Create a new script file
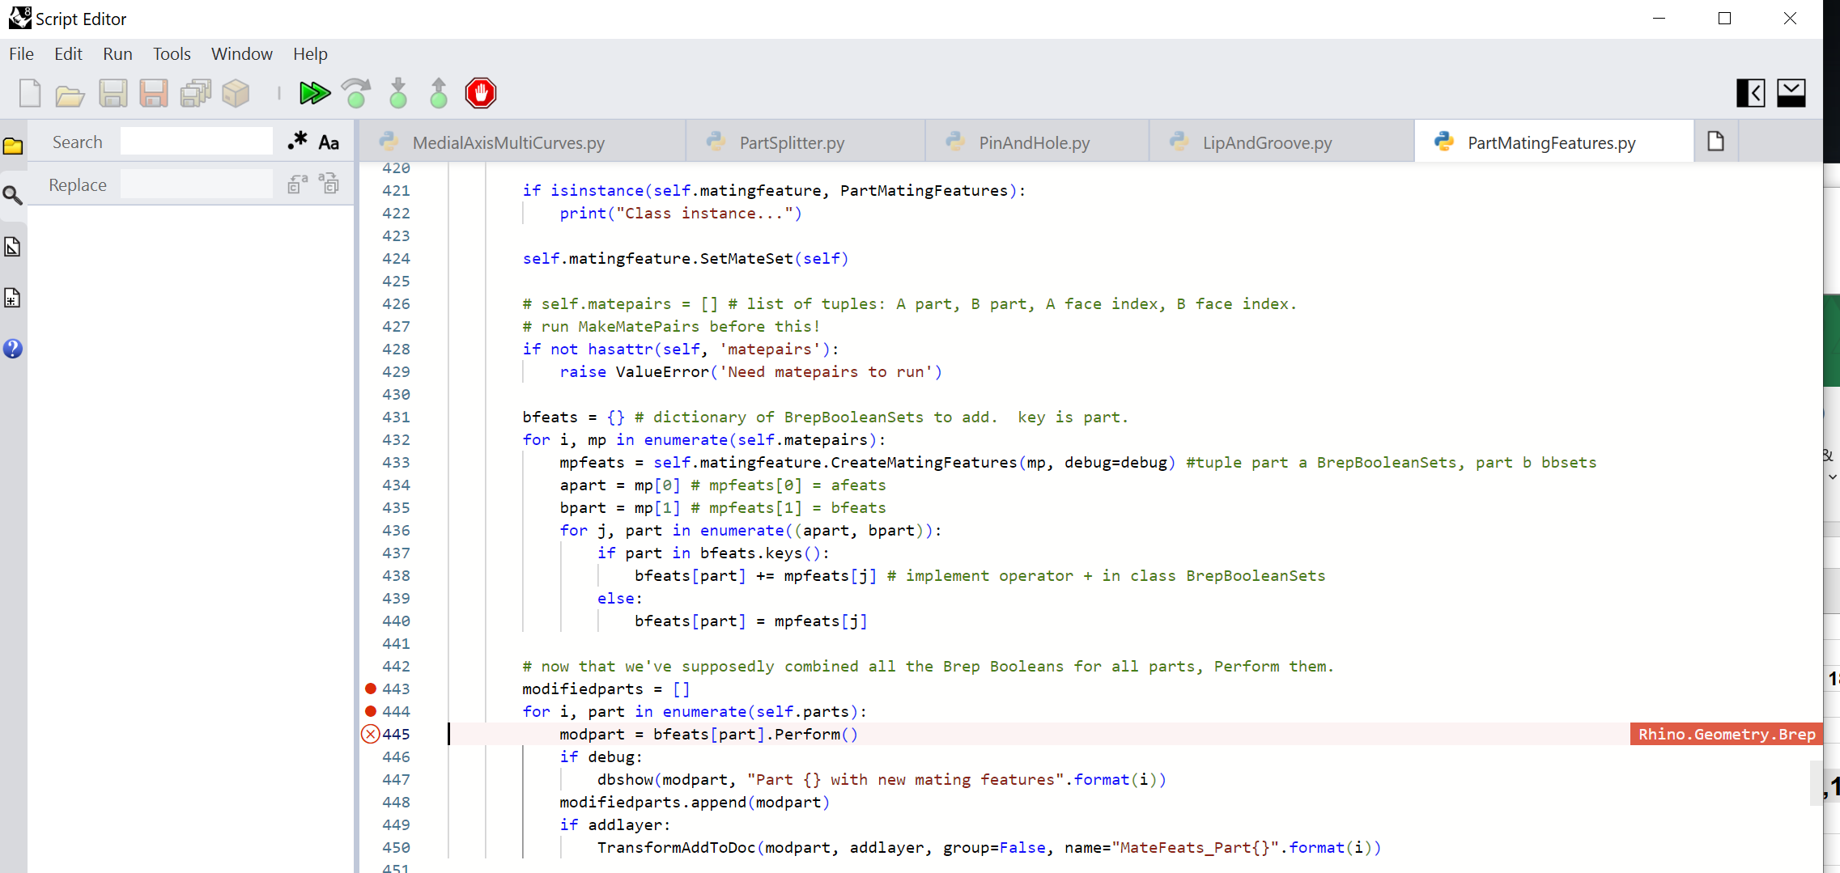 (x=29, y=93)
